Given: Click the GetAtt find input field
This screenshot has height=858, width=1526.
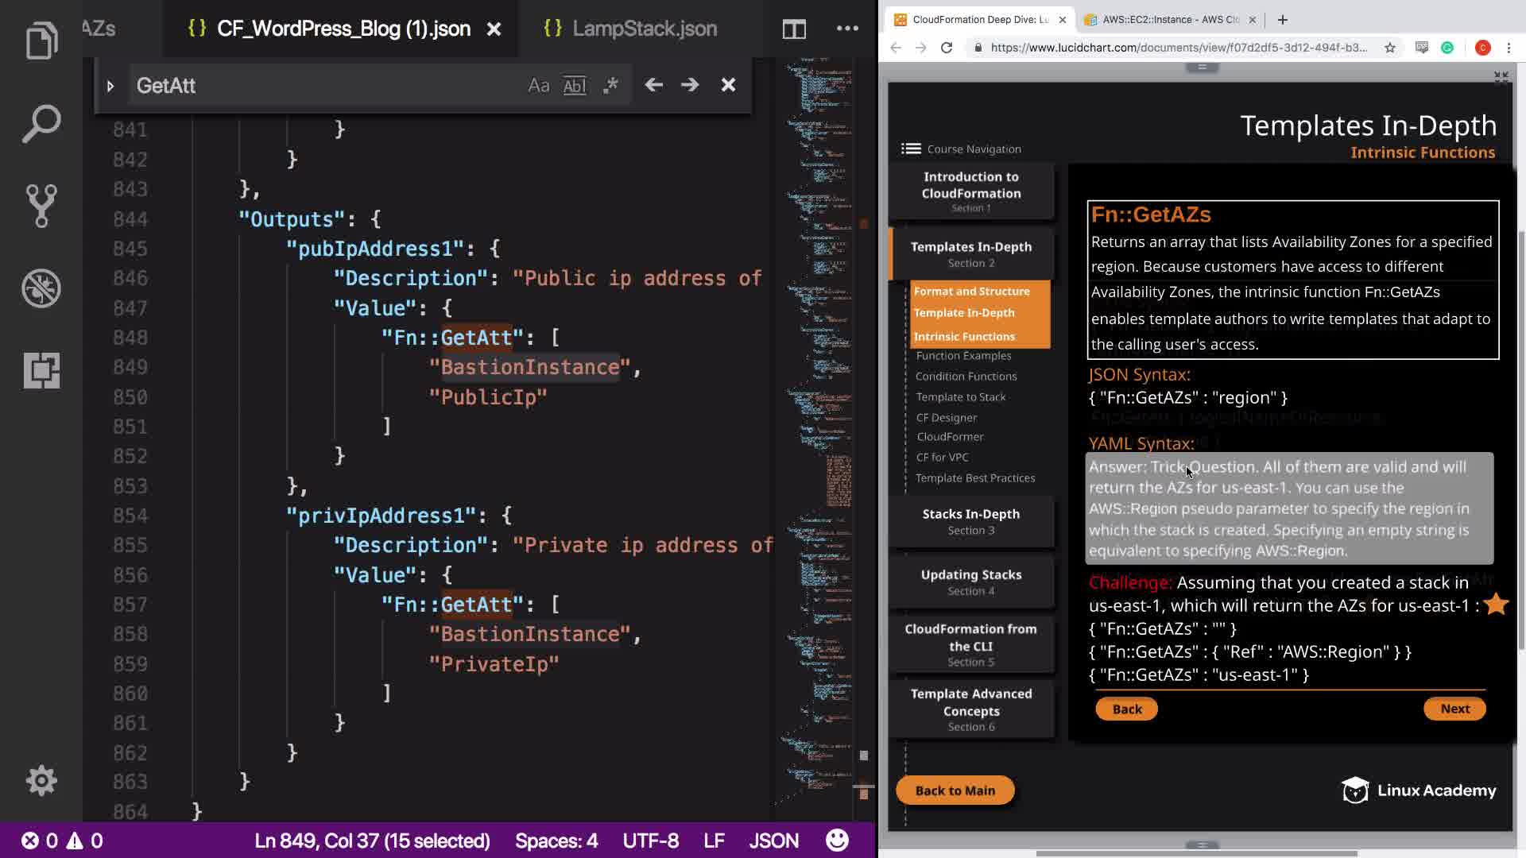Looking at the screenshot, I should click(x=318, y=86).
